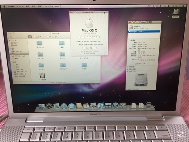Switch Finder to list view

33,37
